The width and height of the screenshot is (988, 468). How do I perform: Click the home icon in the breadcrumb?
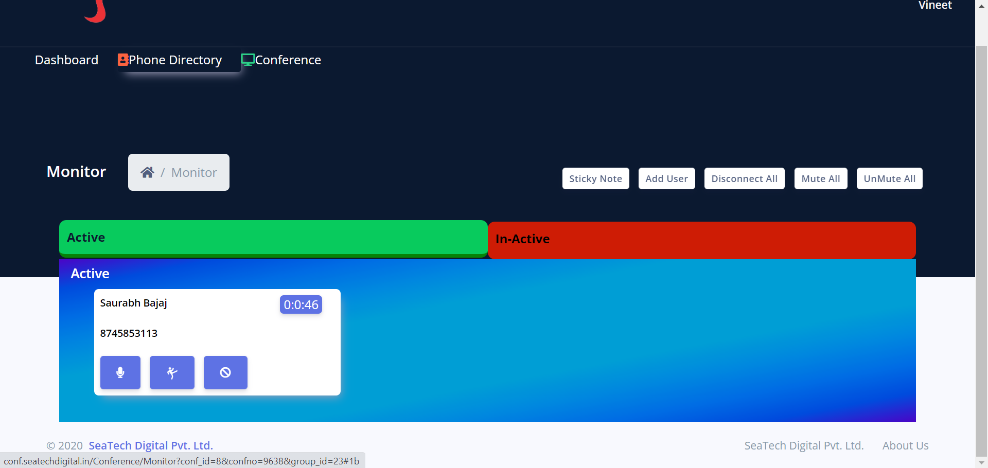pyautogui.click(x=147, y=172)
